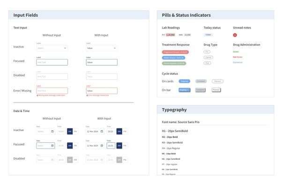This screenshot has width=284, height=186.
Task: Click the Planned pill on cards
Action: [x=217, y=81]
